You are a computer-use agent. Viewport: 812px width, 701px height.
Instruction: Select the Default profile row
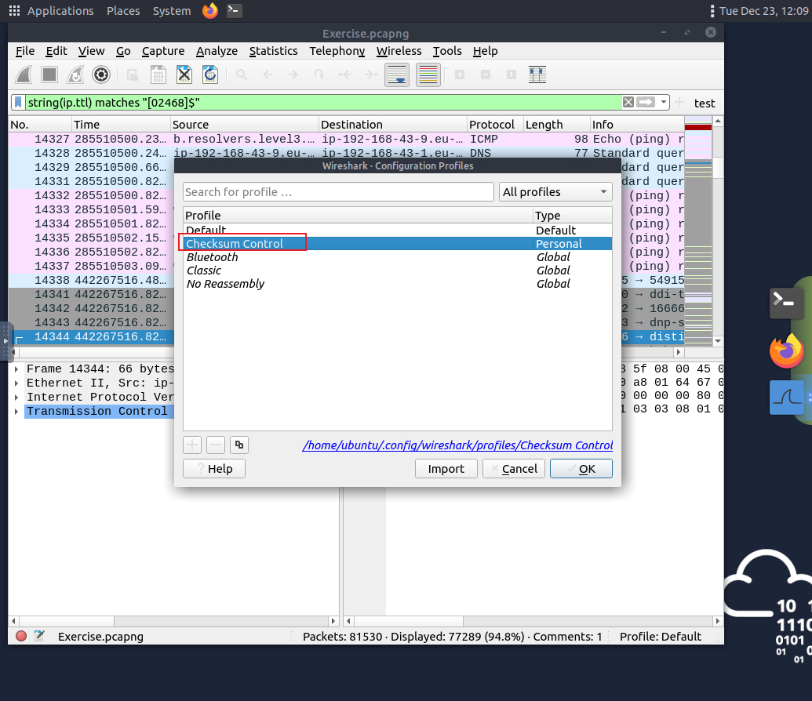pyautogui.click(x=398, y=230)
